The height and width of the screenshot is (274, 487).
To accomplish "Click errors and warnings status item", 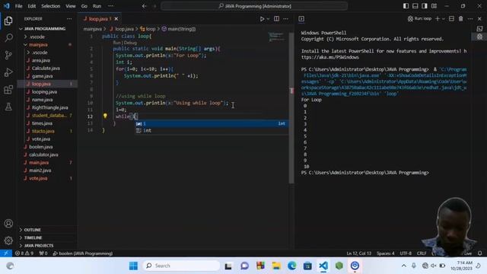I will [x=24, y=253].
